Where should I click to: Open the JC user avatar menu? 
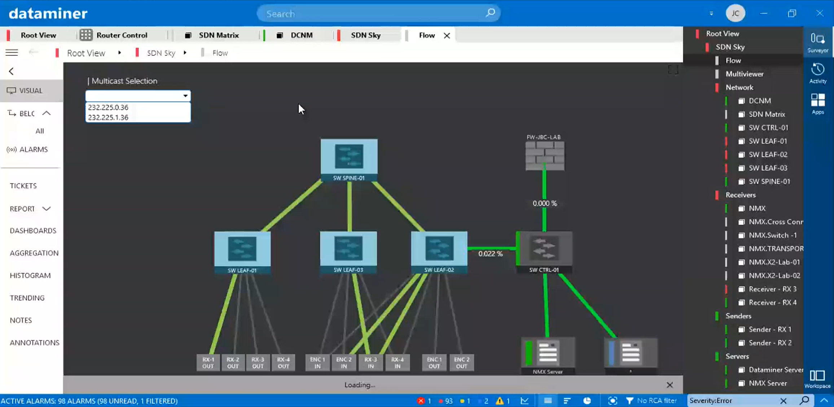coord(735,13)
